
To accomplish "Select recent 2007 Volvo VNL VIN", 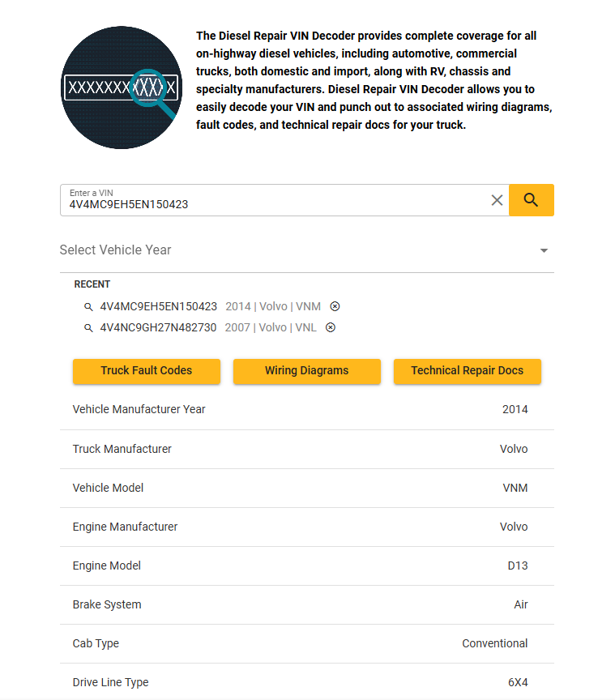I will (x=207, y=327).
